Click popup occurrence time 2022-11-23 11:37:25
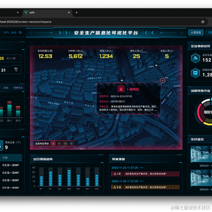The width and height of the screenshot is (212, 212). tap(121, 96)
